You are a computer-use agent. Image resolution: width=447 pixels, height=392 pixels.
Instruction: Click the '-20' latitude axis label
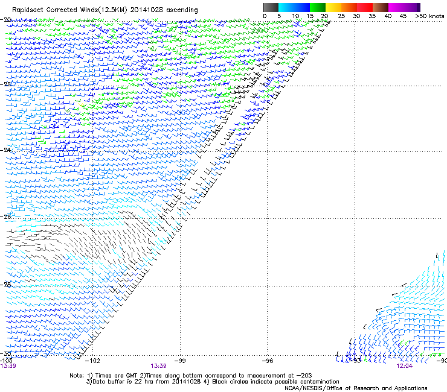pyautogui.click(x=5, y=20)
